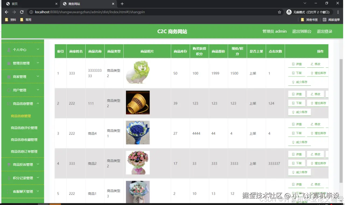The image size is (345, 205).
Task: Open the pink flower bouquet image of 商品2
Action: click(138, 163)
